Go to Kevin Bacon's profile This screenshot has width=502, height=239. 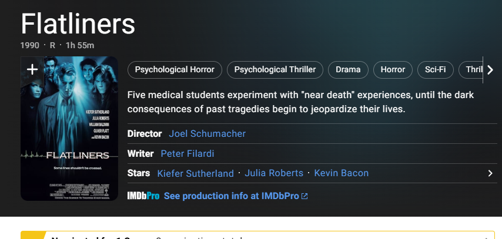click(x=342, y=173)
